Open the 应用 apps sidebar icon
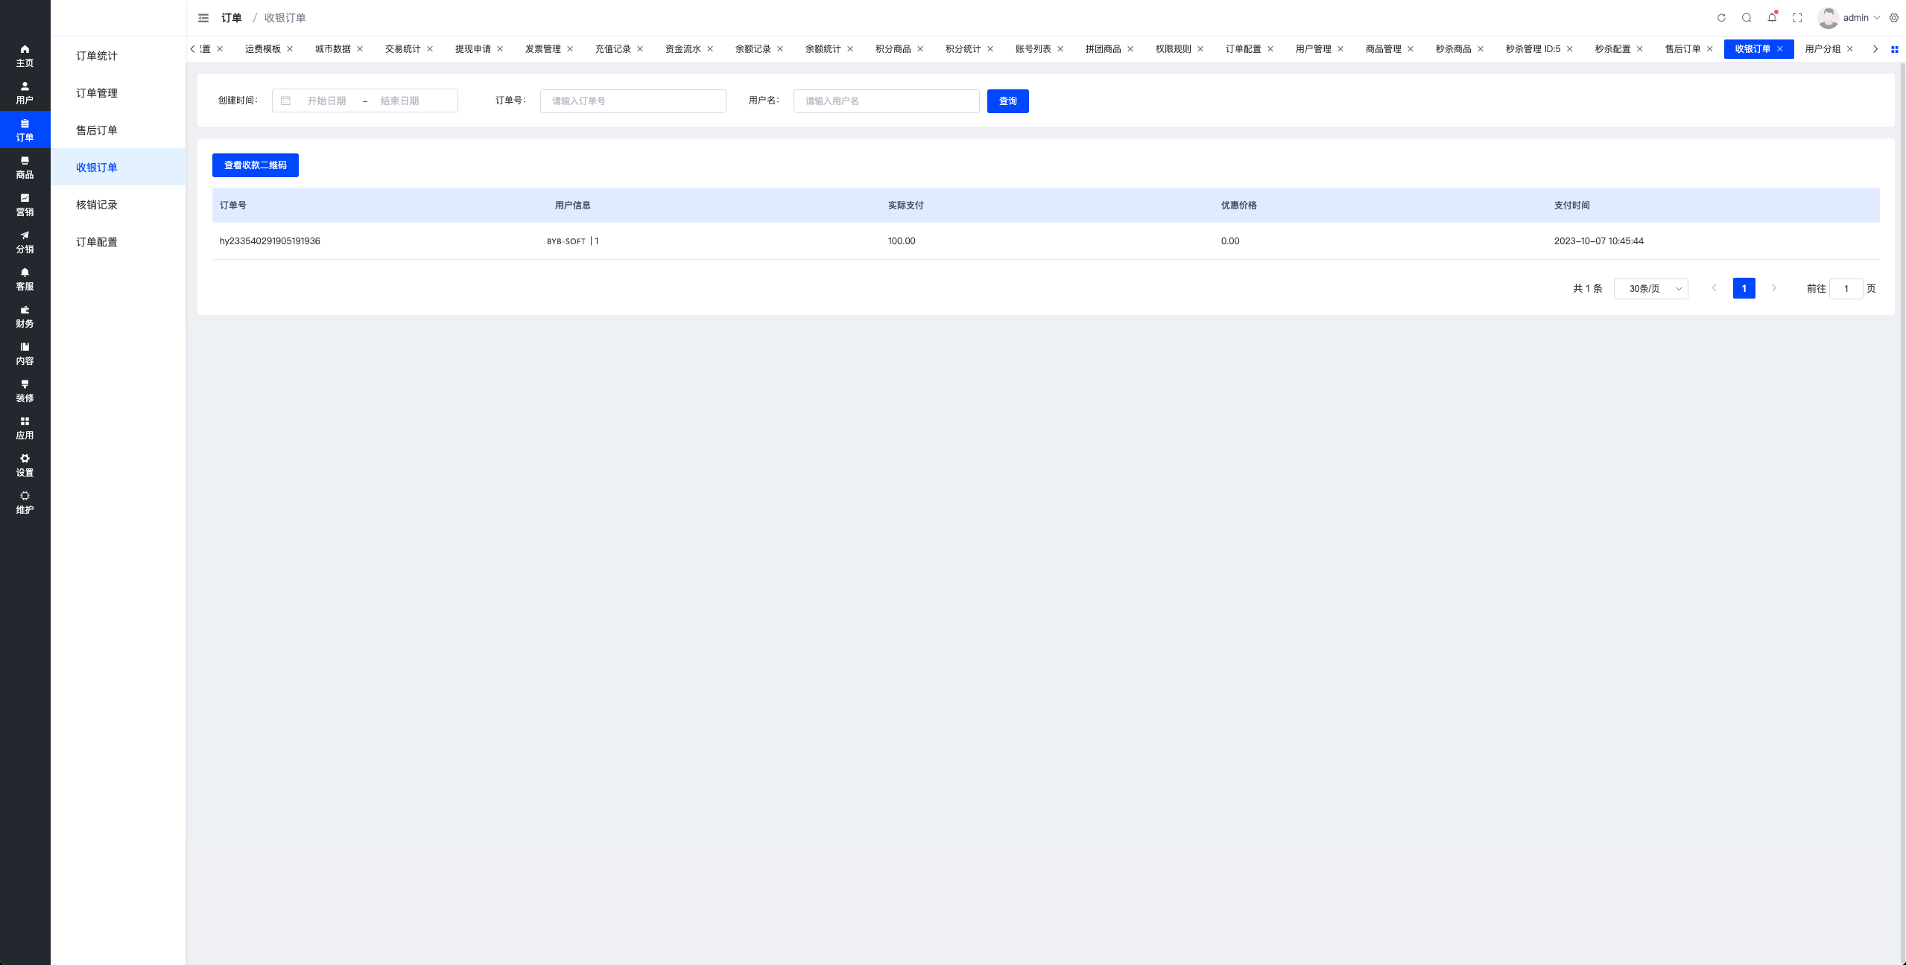Image resolution: width=1906 pixels, height=965 pixels. coord(25,428)
